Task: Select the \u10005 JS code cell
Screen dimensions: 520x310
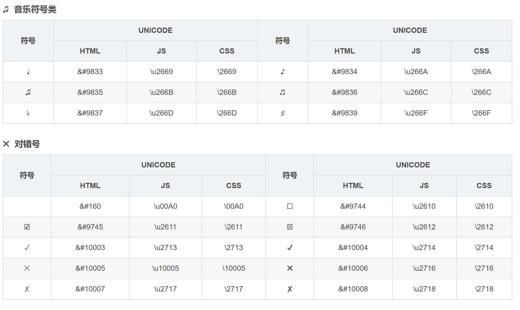Action: pos(166,268)
